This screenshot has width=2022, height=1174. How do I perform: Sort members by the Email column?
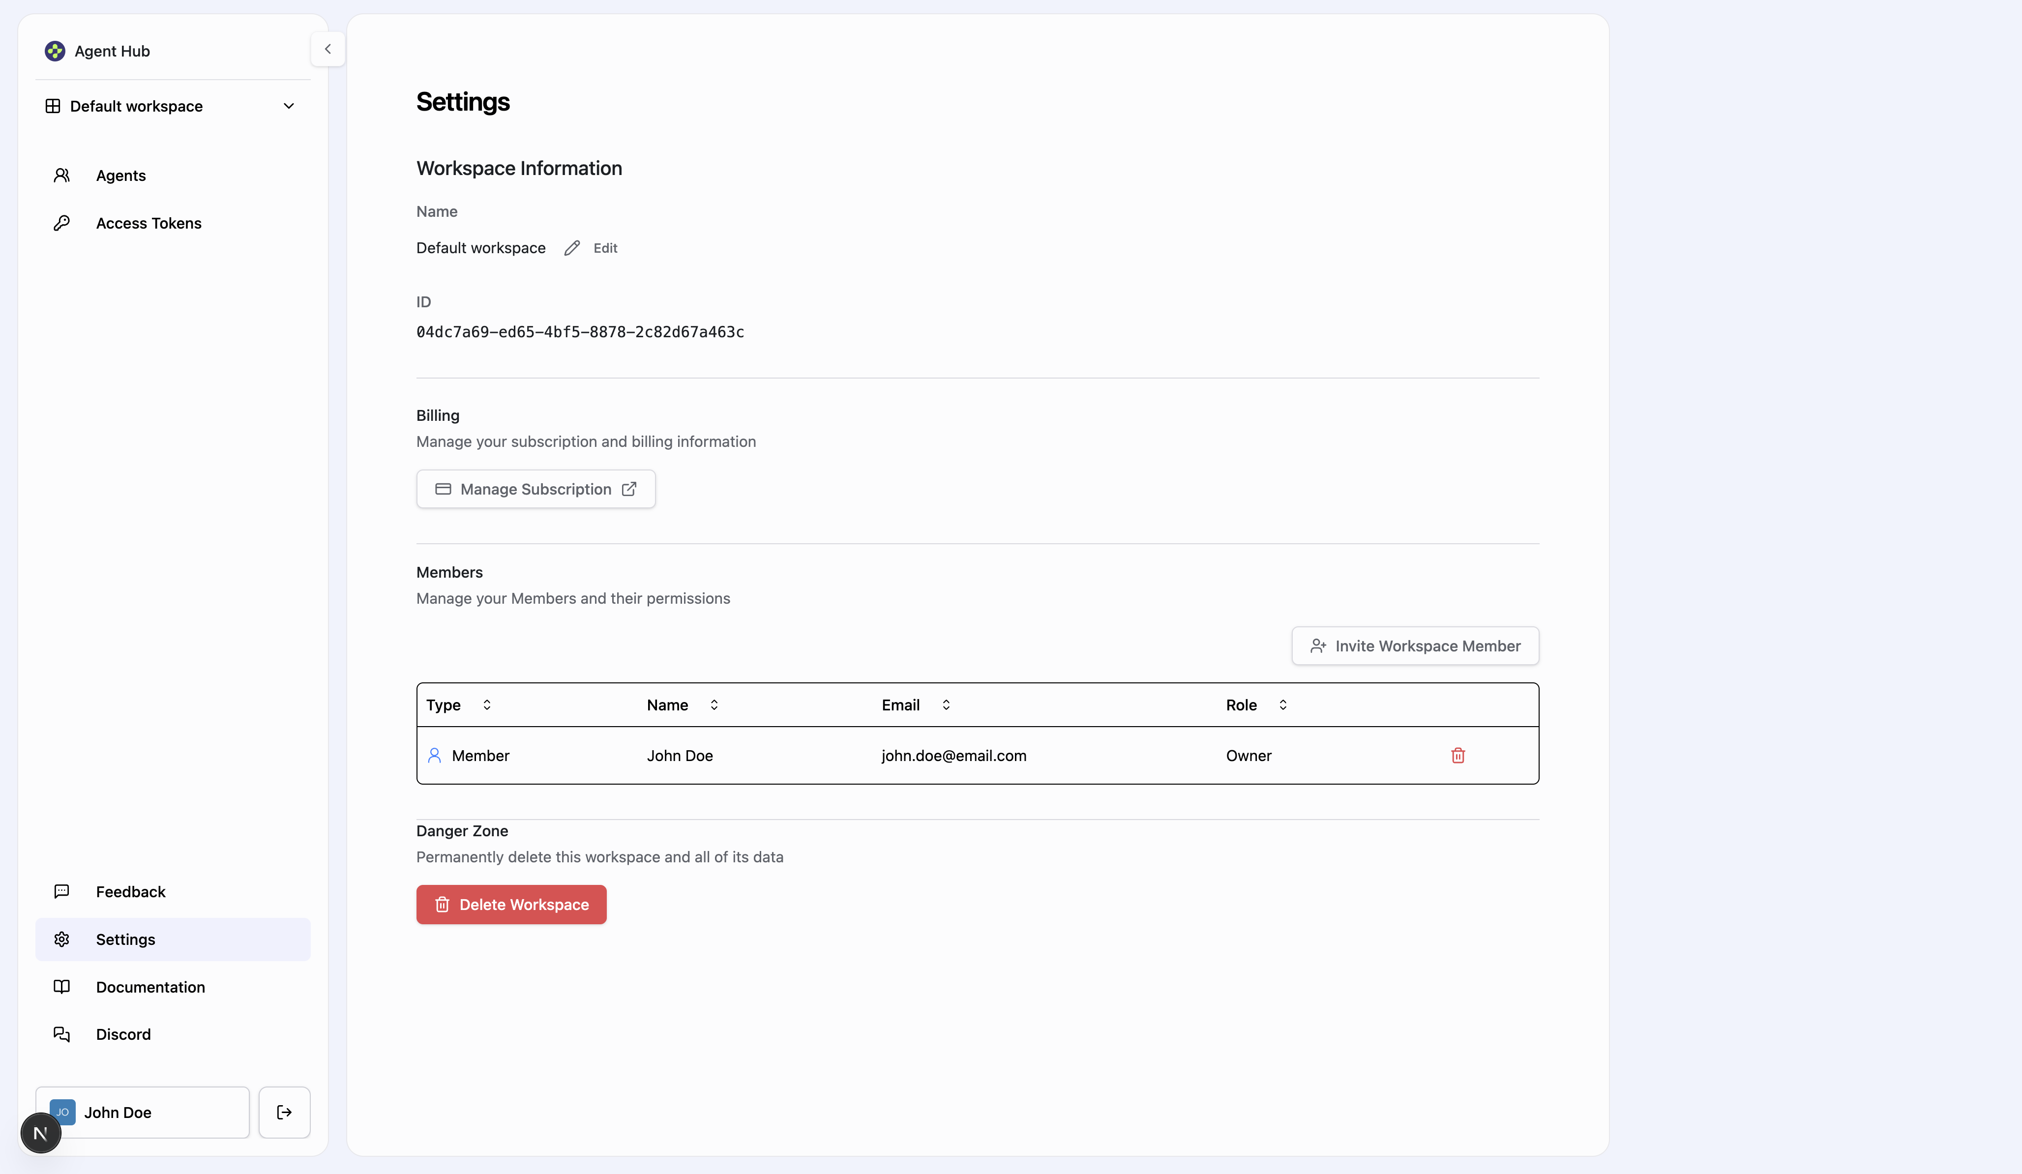(946, 704)
